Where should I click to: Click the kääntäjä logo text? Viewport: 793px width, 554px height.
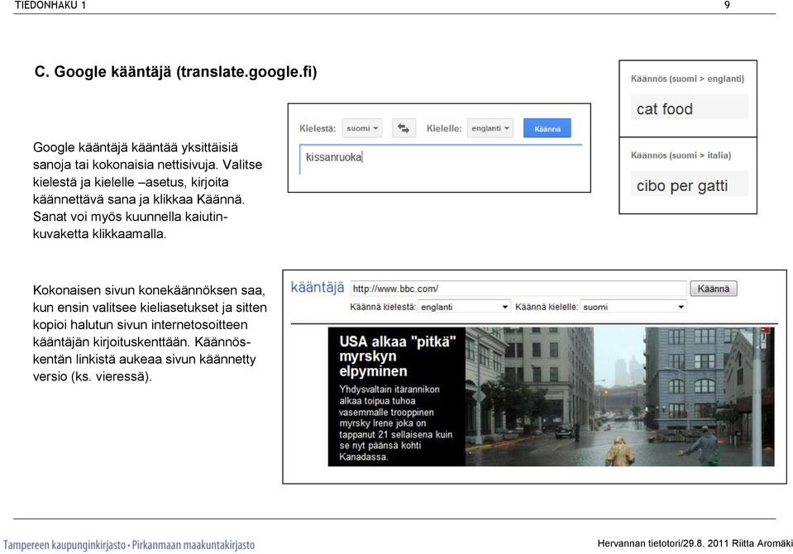click(317, 288)
